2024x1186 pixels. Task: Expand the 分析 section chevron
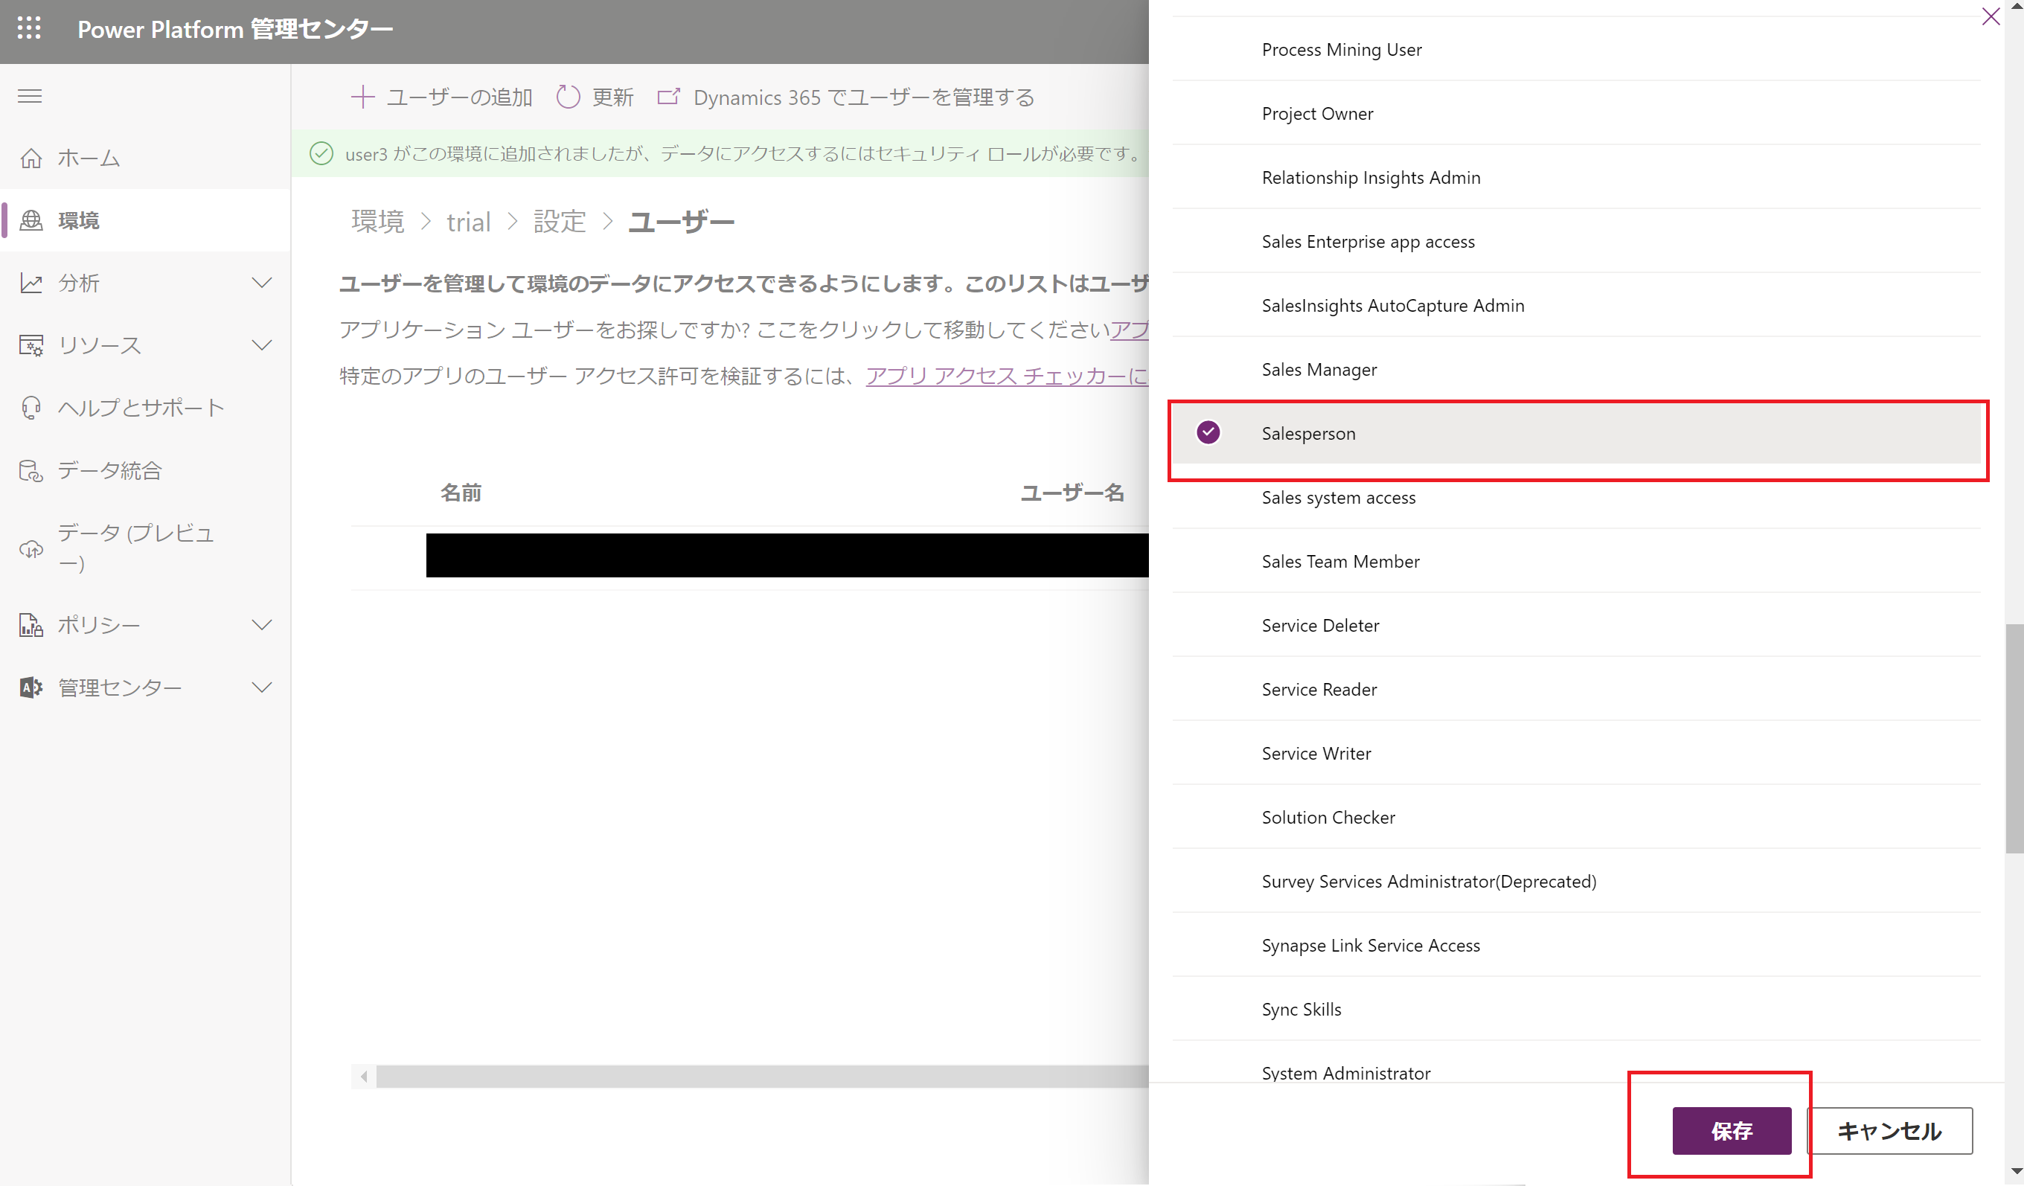262,283
